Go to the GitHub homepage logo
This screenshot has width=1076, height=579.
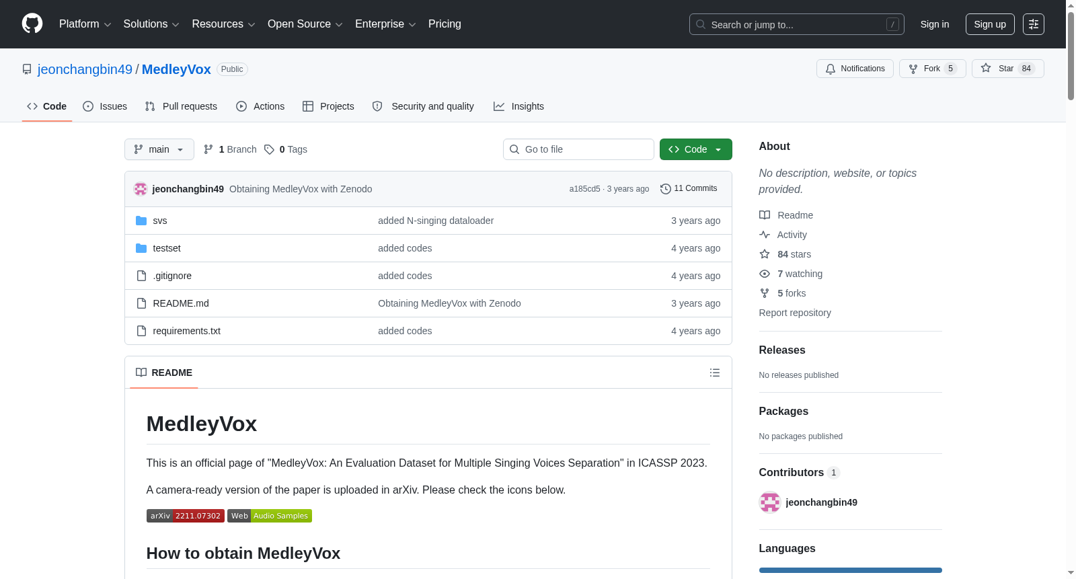(32, 24)
